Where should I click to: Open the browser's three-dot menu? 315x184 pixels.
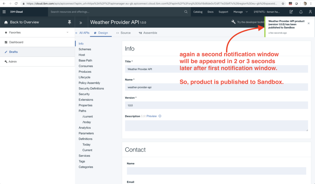tap(311, 4)
